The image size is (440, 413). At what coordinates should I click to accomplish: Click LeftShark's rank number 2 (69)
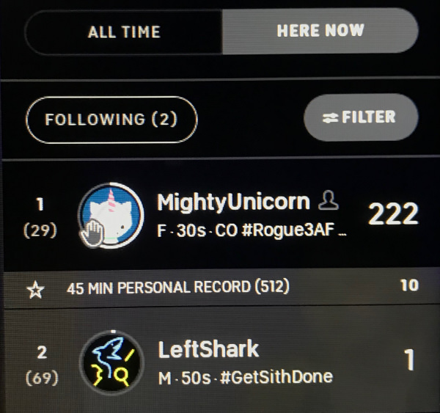(42, 365)
